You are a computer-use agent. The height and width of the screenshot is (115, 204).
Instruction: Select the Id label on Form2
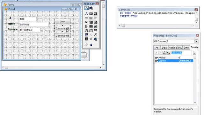click(10, 18)
